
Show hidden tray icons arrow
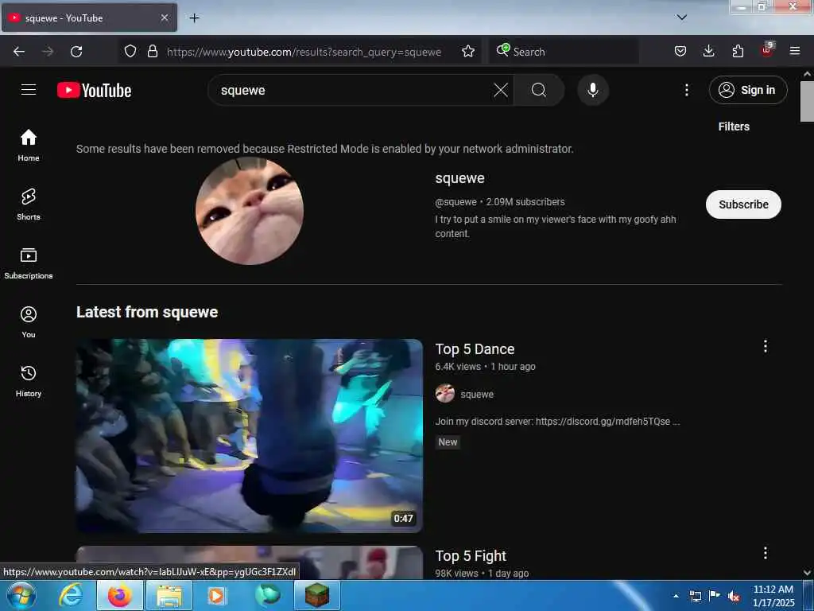tap(676, 596)
